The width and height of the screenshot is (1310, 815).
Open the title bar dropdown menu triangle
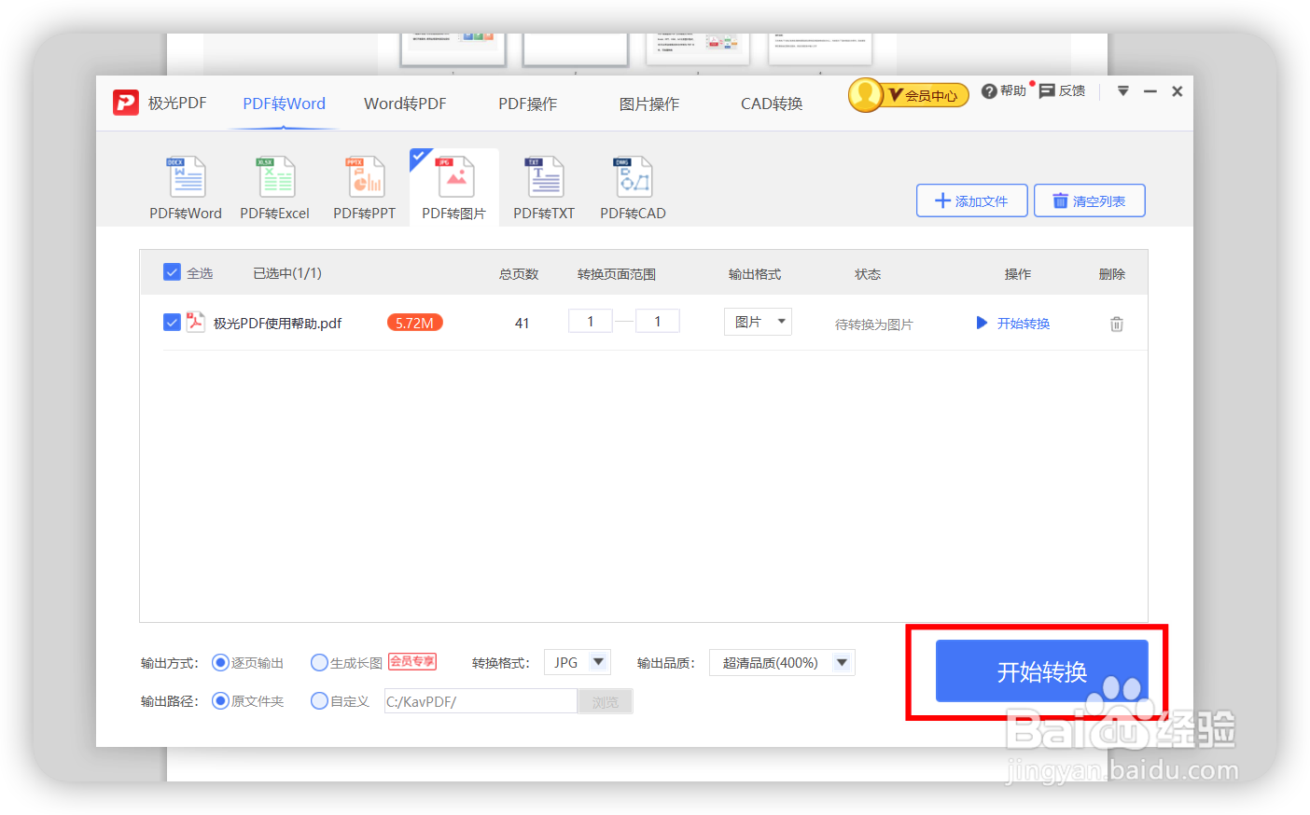[x=1123, y=91]
